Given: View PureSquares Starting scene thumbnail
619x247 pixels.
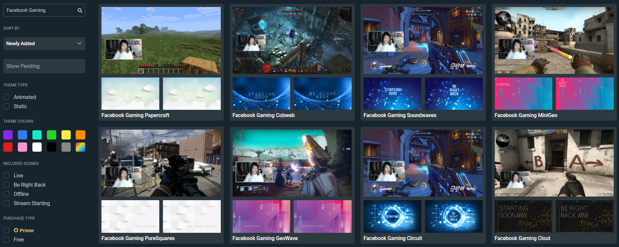Looking at the screenshot, I should pyautogui.click(x=130, y=216).
